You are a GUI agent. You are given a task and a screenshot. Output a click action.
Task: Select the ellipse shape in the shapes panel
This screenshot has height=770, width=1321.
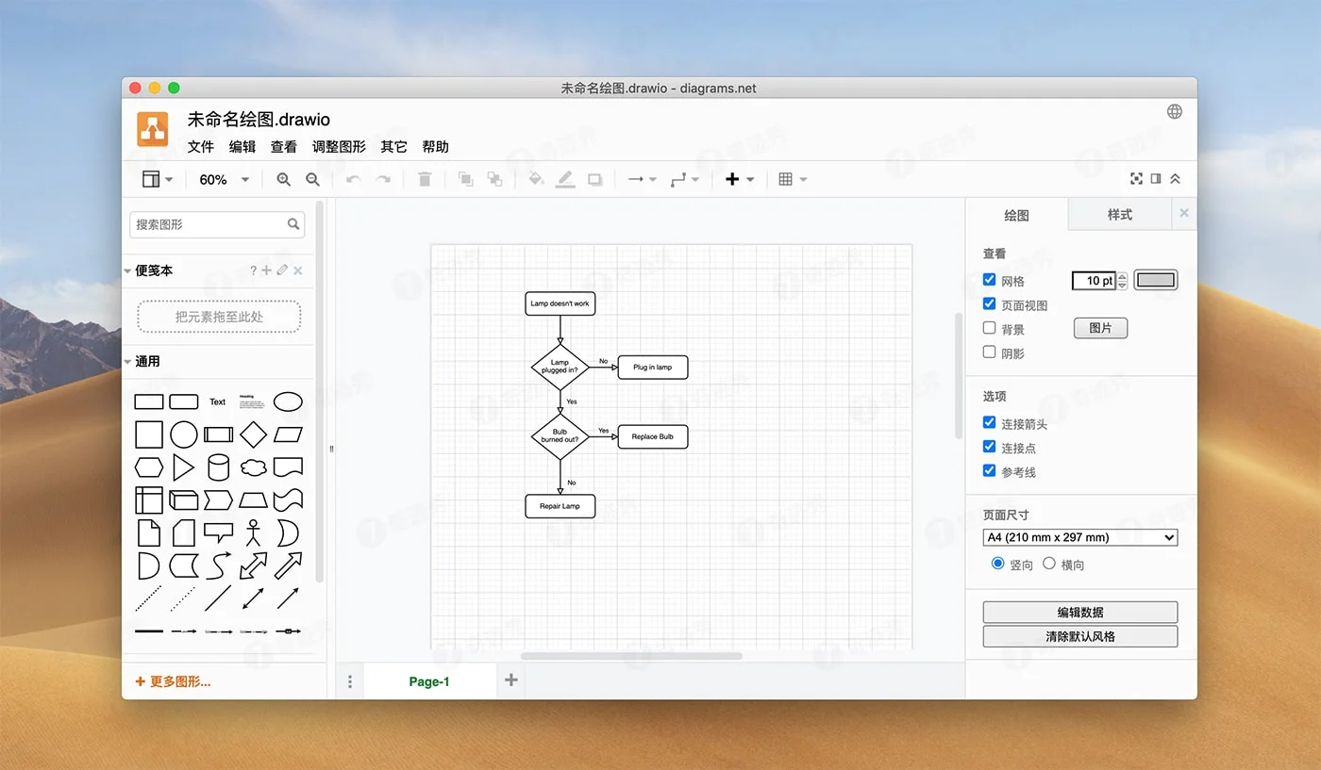click(x=288, y=401)
